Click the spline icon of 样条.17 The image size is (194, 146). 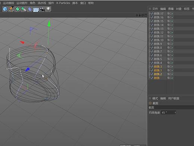point(152,13)
